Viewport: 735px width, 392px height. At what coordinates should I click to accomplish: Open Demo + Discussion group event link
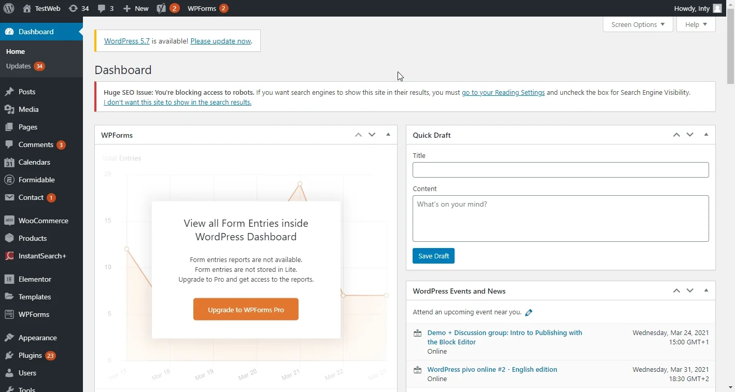505,337
